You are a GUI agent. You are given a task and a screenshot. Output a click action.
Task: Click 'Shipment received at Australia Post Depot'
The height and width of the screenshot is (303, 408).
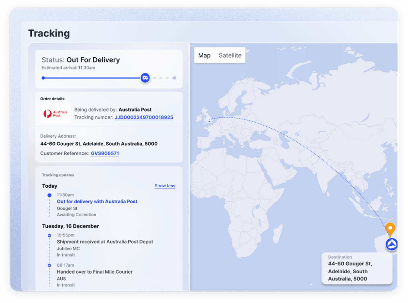[x=105, y=242]
